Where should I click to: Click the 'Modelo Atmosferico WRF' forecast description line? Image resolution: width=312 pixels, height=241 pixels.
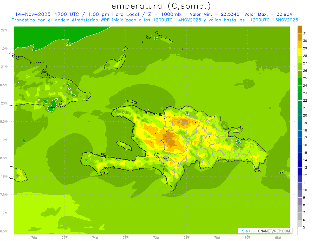click(155, 20)
